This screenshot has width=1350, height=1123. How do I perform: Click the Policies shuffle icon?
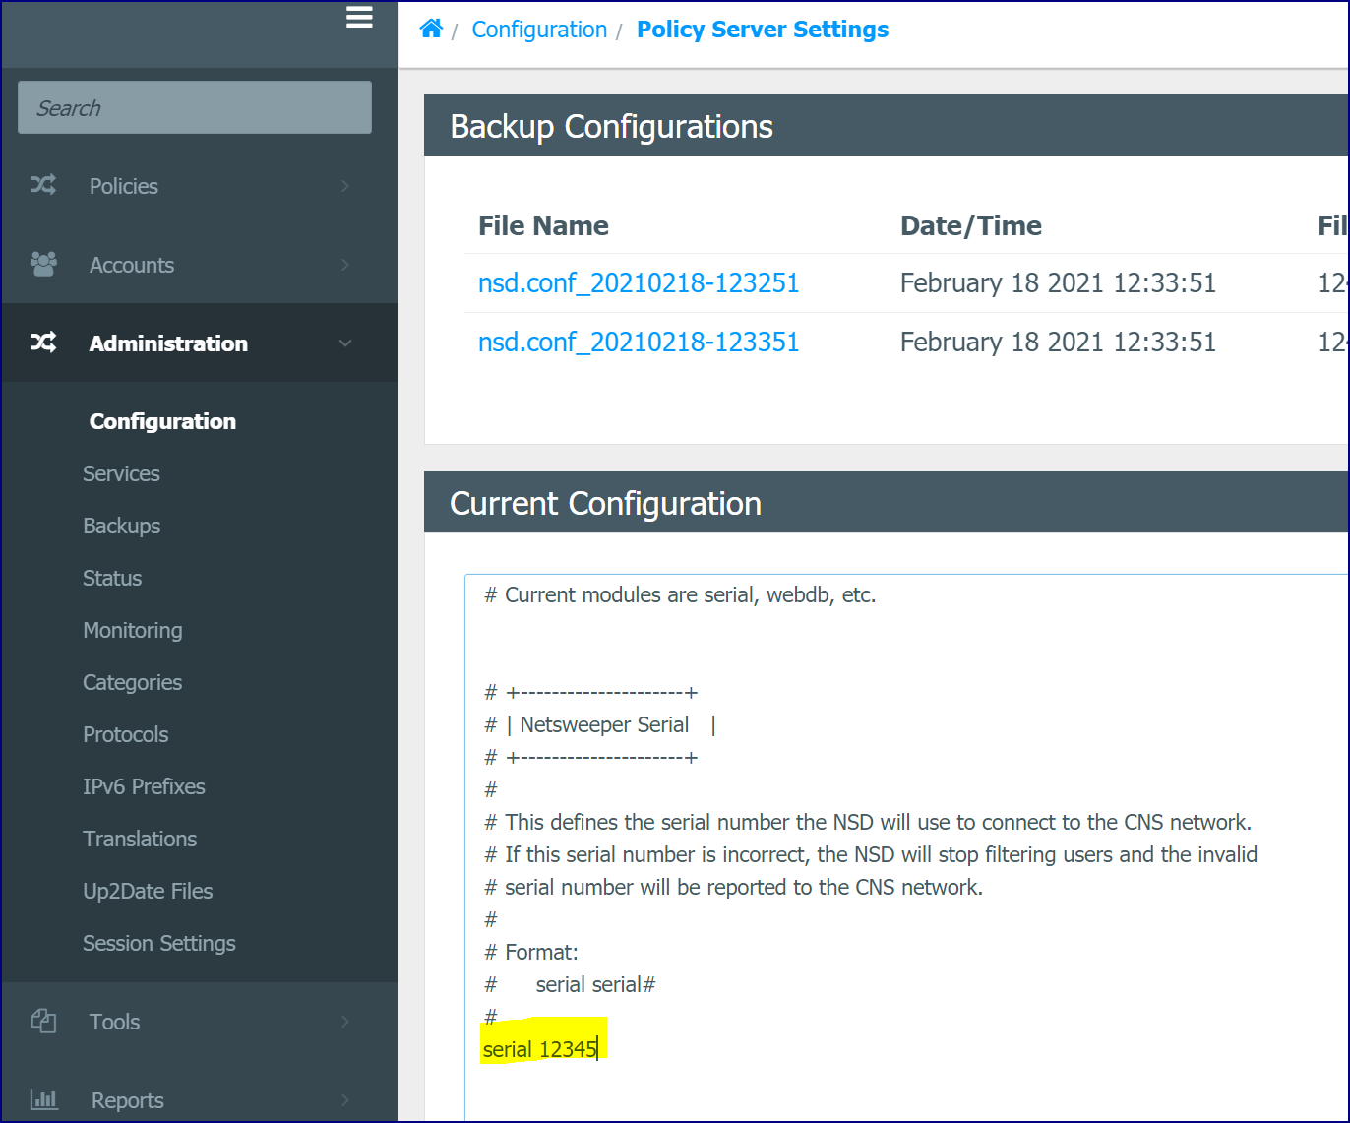point(43,185)
